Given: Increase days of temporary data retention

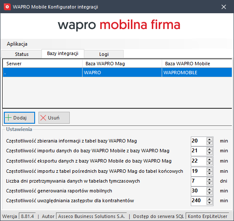Looking at the screenshot, I should [210, 180].
